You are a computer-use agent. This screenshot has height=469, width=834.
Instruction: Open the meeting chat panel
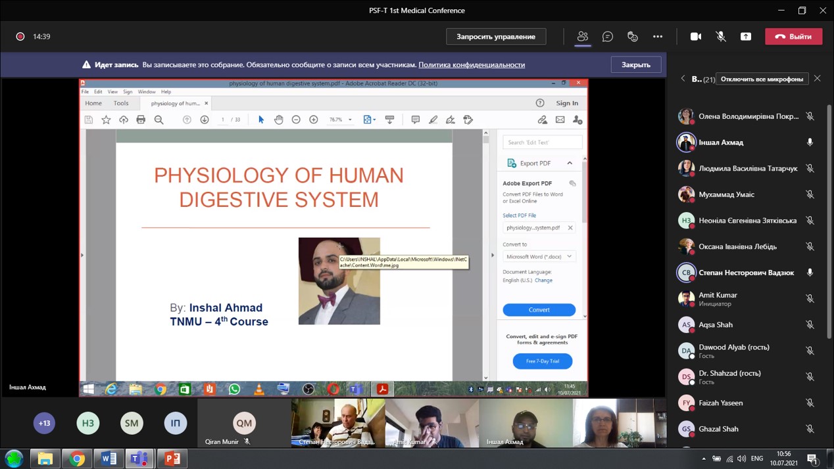pyautogui.click(x=608, y=37)
